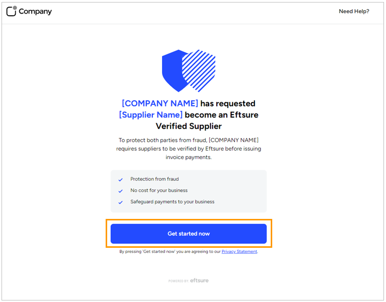Click the [Supplier Name] blue heading text

[151, 115]
